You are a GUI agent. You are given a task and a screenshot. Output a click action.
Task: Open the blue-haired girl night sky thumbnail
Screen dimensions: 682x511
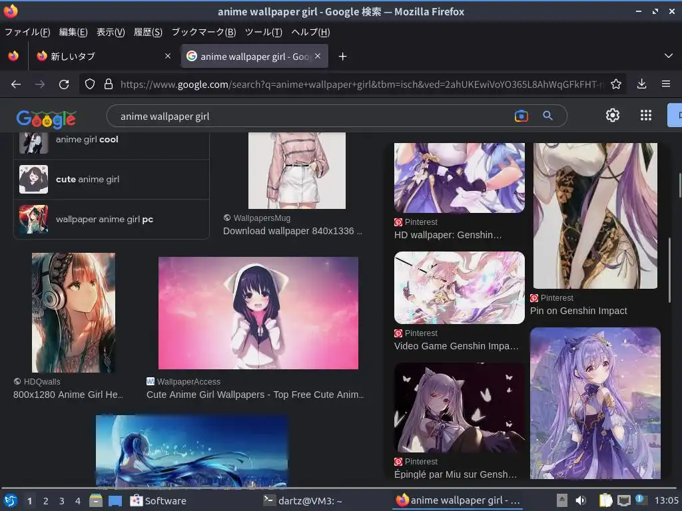point(192,450)
